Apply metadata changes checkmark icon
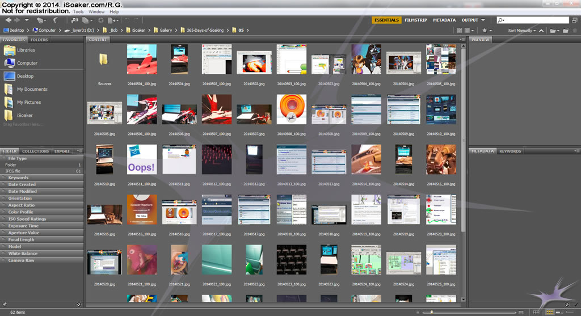The width and height of the screenshot is (581, 316). 576,305
